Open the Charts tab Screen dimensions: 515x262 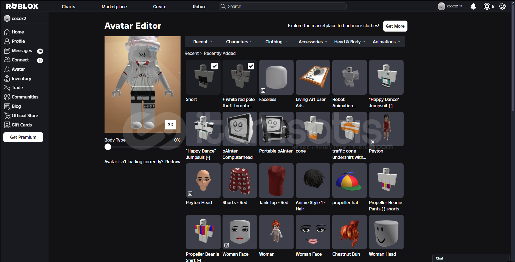(68, 7)
